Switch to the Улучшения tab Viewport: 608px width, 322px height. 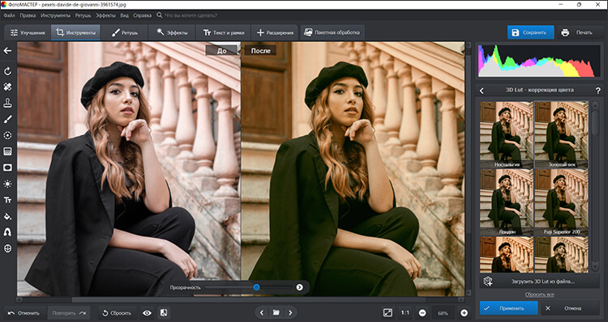click(28, 33)
